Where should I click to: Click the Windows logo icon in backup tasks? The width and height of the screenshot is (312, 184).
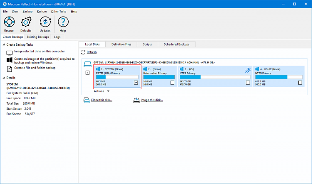coord(9,60)
